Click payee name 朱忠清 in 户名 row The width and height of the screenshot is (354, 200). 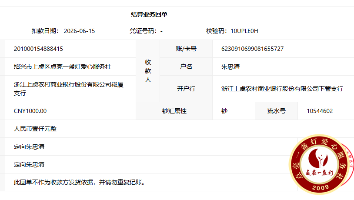tap(230, 67)
